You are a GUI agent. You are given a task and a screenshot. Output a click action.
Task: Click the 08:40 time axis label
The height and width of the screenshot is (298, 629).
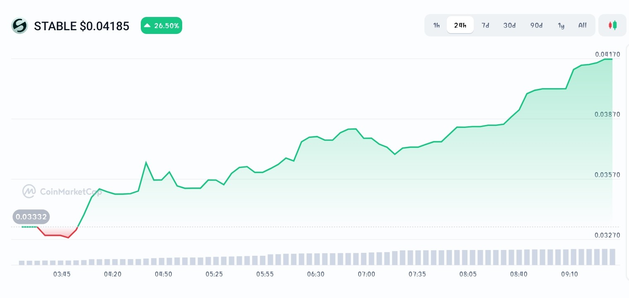pos(519,274)
